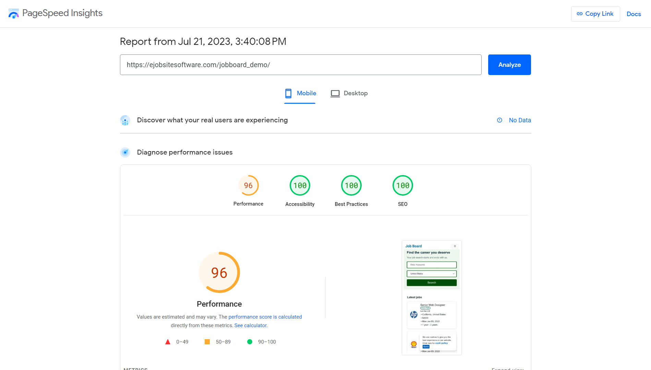Click the field data users icon near Discover section

125,120
